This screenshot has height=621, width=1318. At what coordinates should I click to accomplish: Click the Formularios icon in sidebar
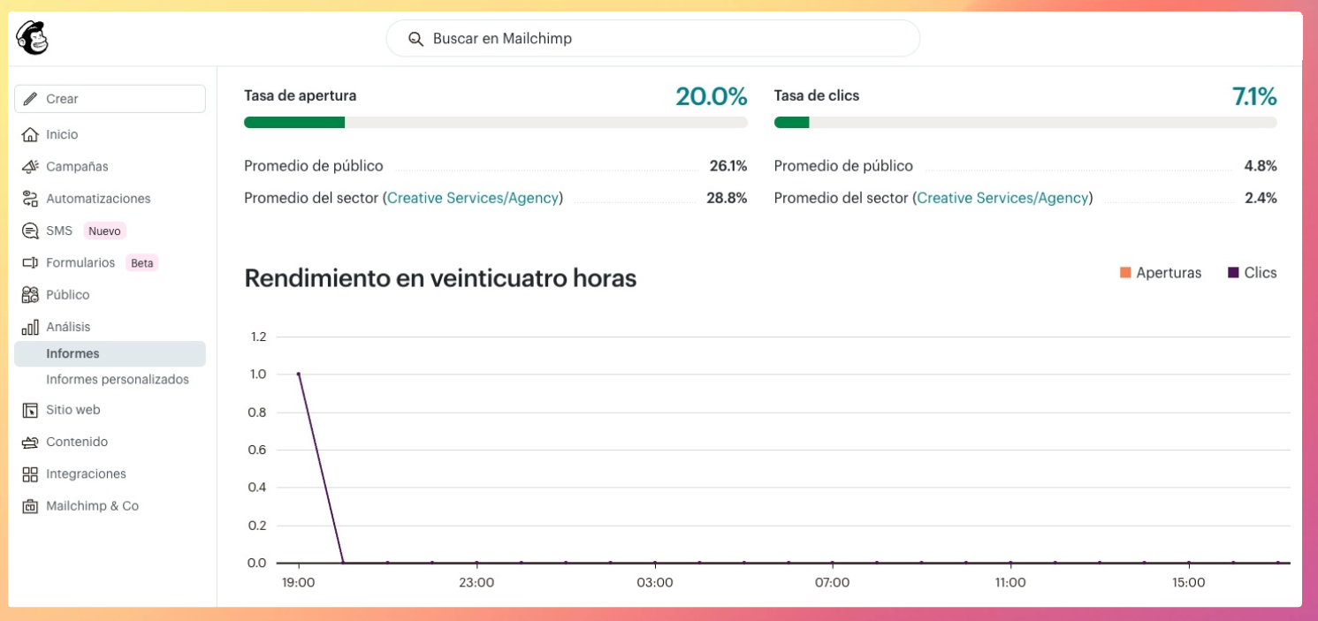click(x=30, y=263)
